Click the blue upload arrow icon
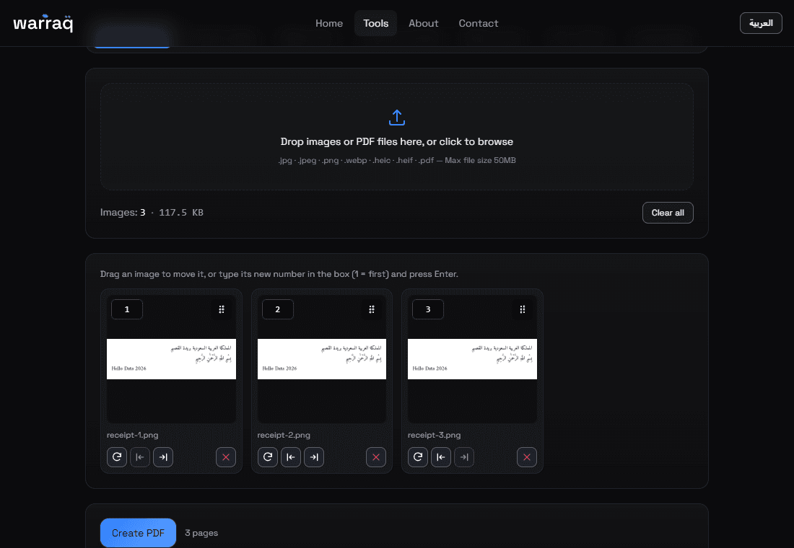Viewport: 794px width, 548px height. [x=397, y=118]
